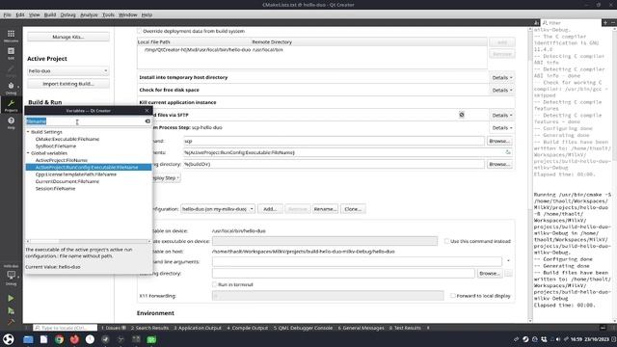The image size is (617, 347).
Task: Launch Firefox from the taskbar
Action: [x=74, y=339]
